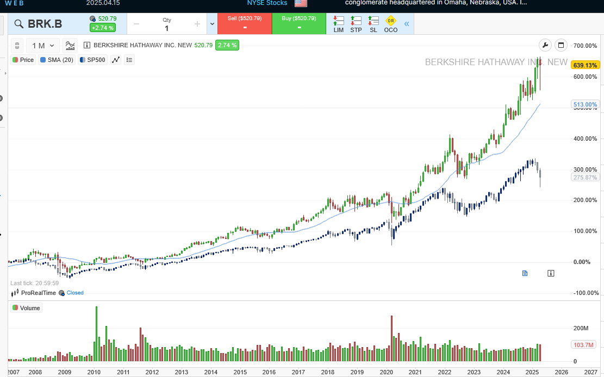Increase order quantity with plus button
604x377 pixels.
tap(197, 24)
